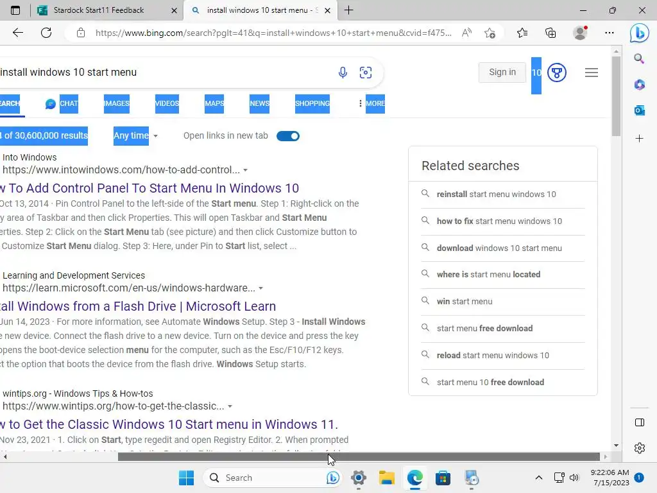Screen dimensions: 657x493
Task: Open Install Windows from a Flash Drive result
Action: point(138,306)
